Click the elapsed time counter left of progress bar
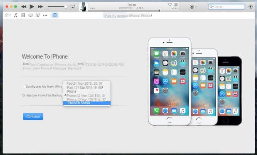This screenshot has height=155, width=257. click(x=92, y=8)
